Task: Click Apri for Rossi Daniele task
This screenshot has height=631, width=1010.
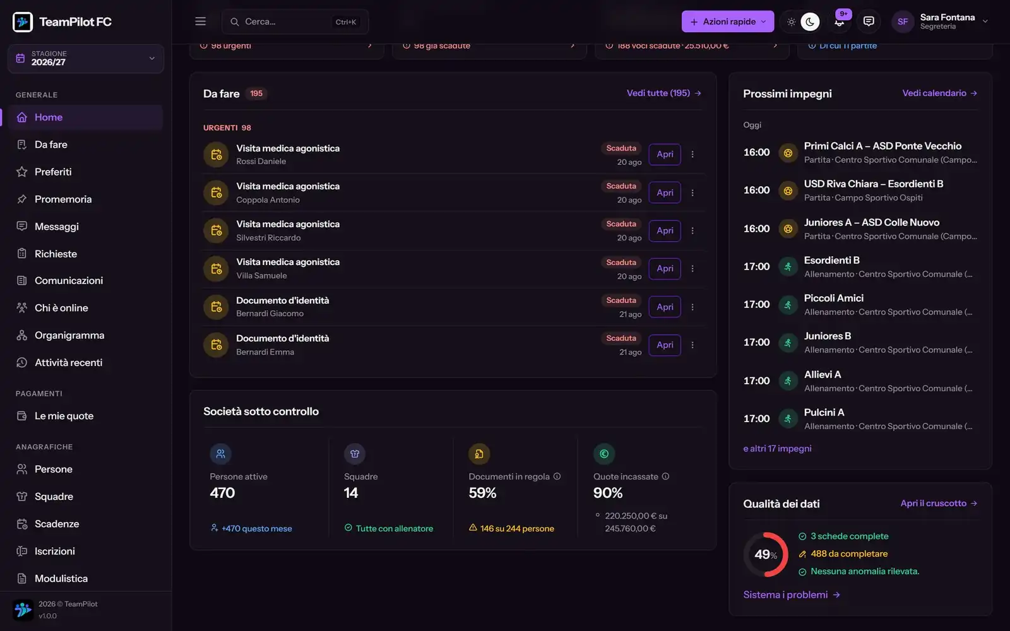Action: click(x=665, y=155)
